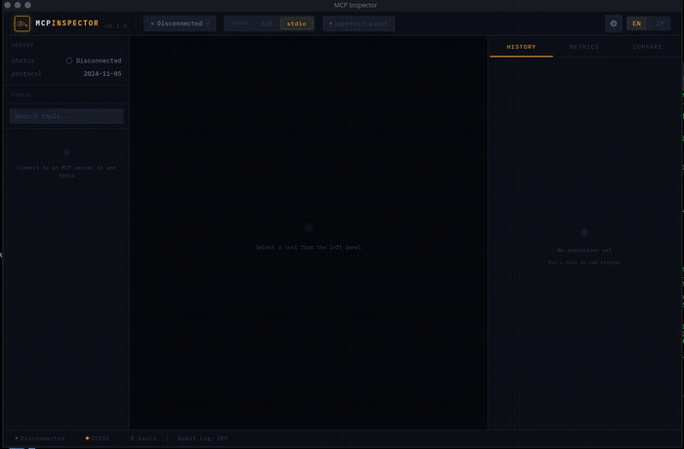Click the 'Connect to an MCP server to see tools' text
The height and width of the screenshot is (449, 684).
(x=66, y=172)
